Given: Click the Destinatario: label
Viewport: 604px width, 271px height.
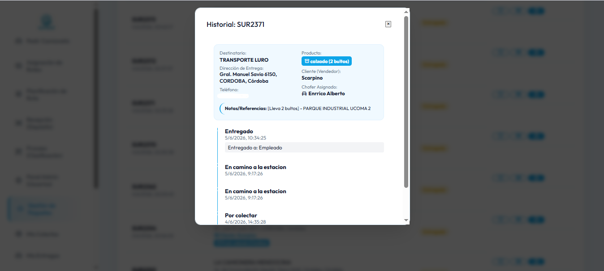Looking at the screenshot, I should click(233, 53).
